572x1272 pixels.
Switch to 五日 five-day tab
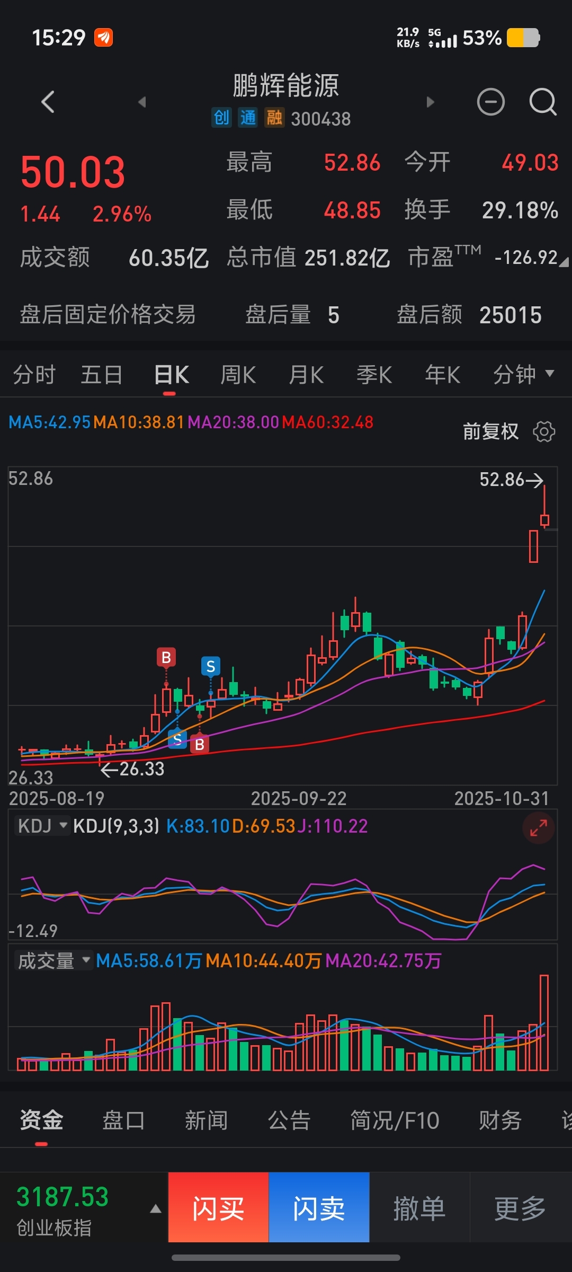point(102,374)
